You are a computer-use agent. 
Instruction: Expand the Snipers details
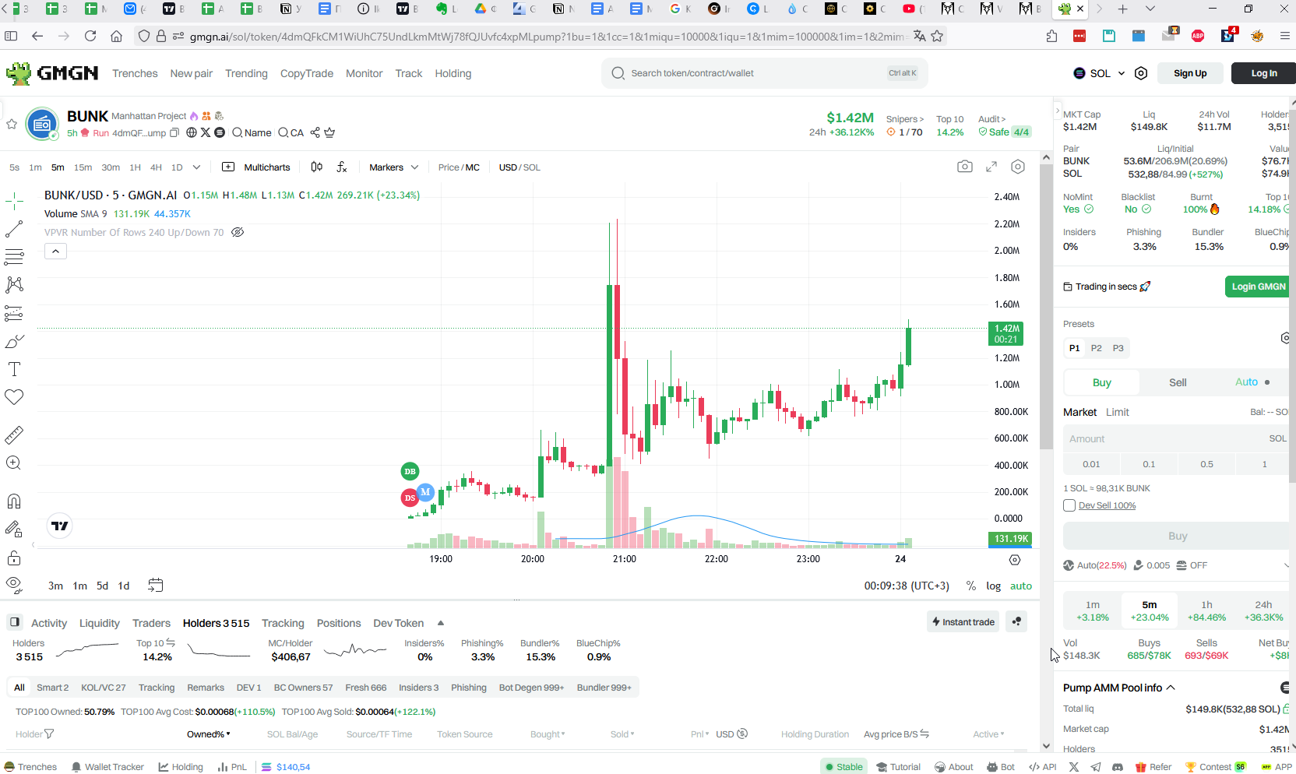[905, 119]
